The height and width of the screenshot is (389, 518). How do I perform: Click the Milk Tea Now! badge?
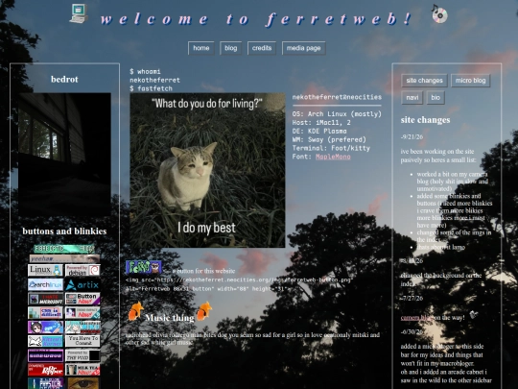point(82,370)
